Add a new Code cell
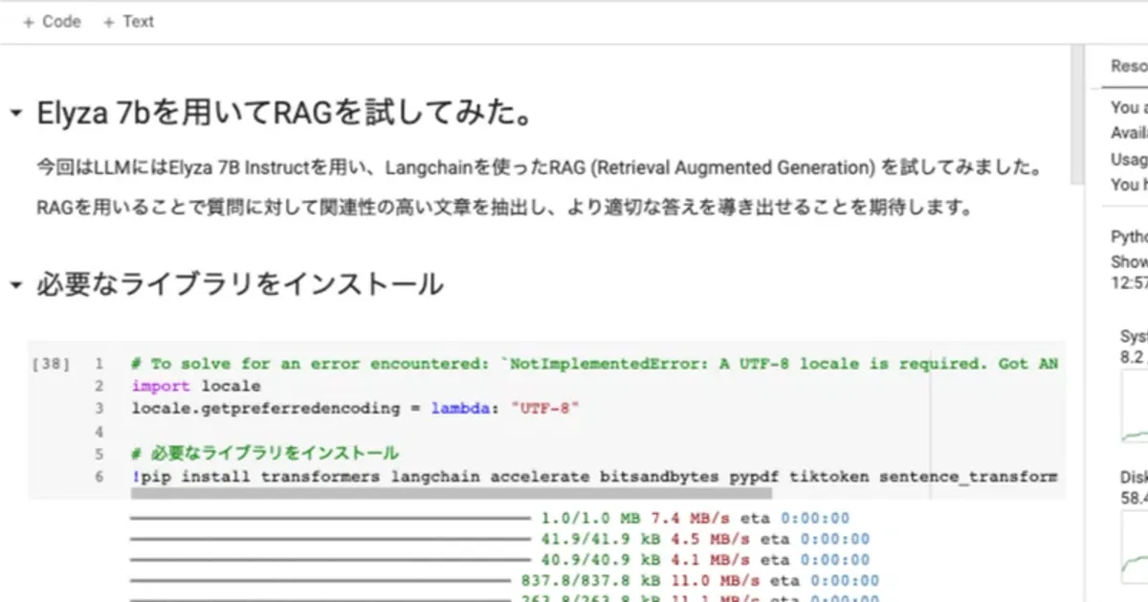The width and height of the screenshot is (1148, 602). click(50, 21)
